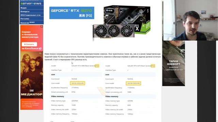Click 'Video memory' heading in the RTX 3080 table

58,96
